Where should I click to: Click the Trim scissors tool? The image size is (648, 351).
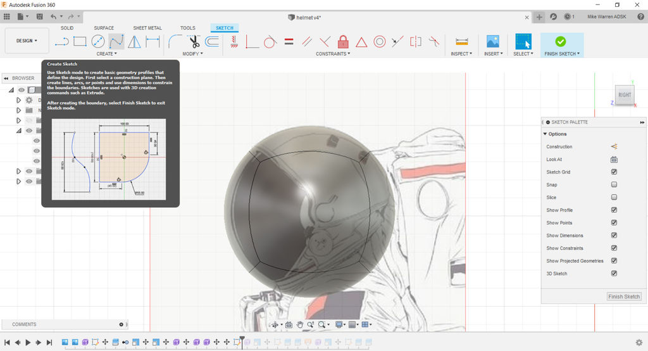pos(194,42)
